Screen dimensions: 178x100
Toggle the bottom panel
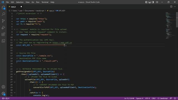tap(150, 2)
